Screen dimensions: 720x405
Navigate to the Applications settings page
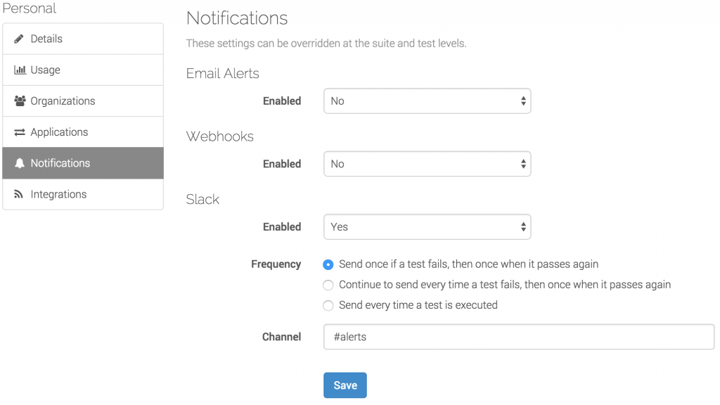(x=60, y=131)
